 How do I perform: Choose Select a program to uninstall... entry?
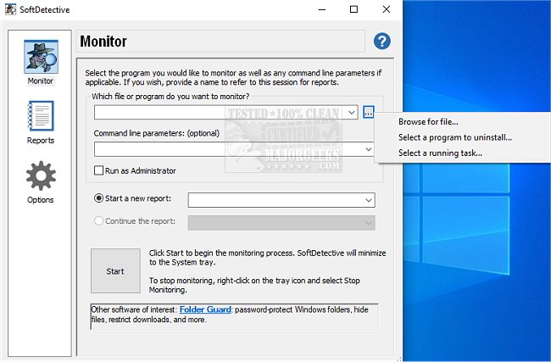[x=455, y=137]
